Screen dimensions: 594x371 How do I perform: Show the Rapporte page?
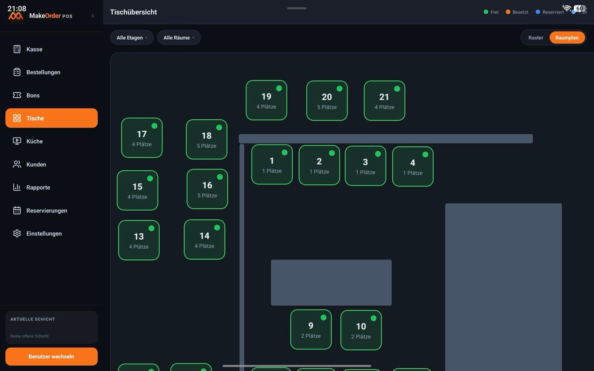[52, 187]
